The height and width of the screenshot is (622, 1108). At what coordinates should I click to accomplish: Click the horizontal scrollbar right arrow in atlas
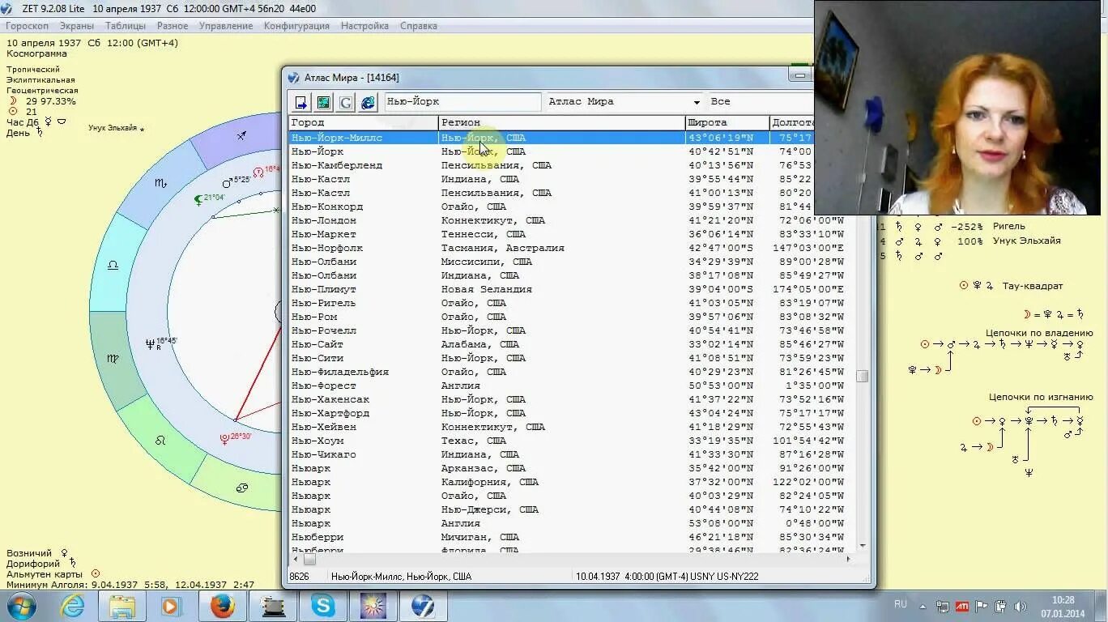click(x=848, y=559)
